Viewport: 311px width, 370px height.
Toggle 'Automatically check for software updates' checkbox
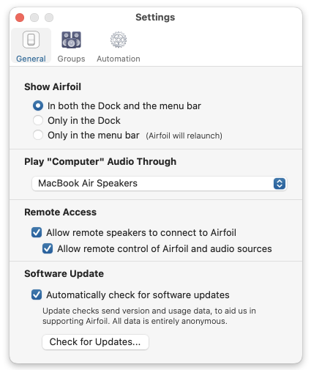(37, 295)
